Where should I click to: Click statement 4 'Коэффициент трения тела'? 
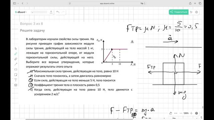67,85
